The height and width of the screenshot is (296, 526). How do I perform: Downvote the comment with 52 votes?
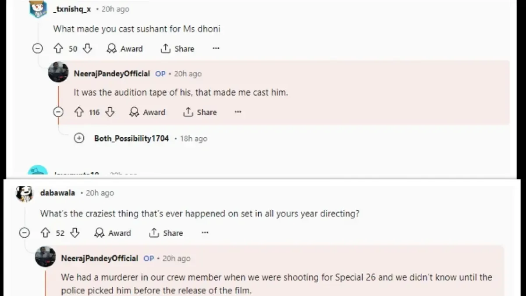coord(75,233)
